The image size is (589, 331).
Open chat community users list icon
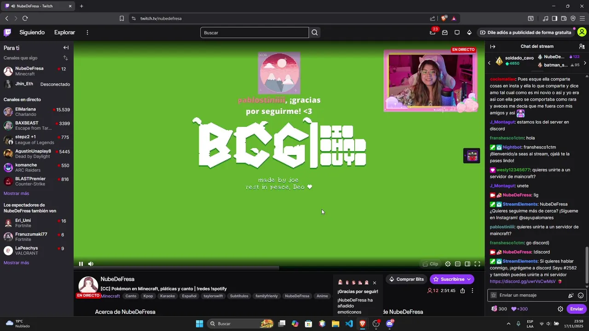[x=582, y=46]
